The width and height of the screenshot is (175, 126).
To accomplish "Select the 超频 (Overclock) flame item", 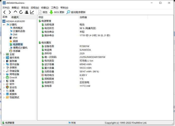I will (15, 41).
